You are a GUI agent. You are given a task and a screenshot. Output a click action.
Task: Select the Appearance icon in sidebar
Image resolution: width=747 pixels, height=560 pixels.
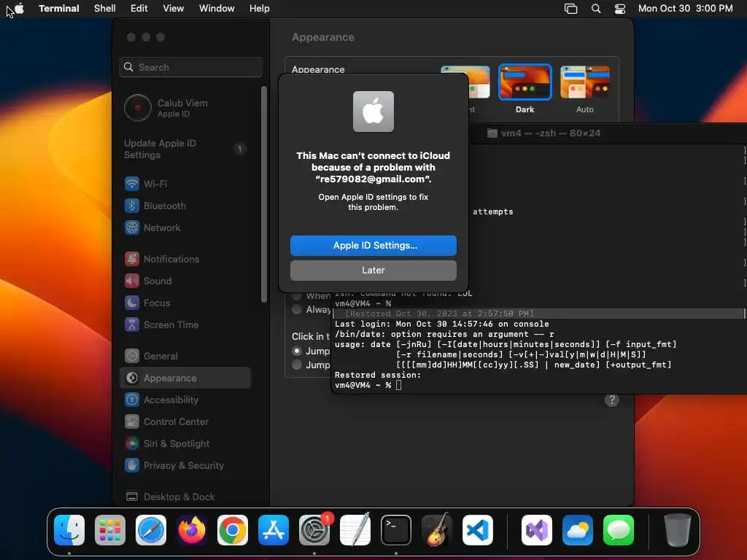132,378
